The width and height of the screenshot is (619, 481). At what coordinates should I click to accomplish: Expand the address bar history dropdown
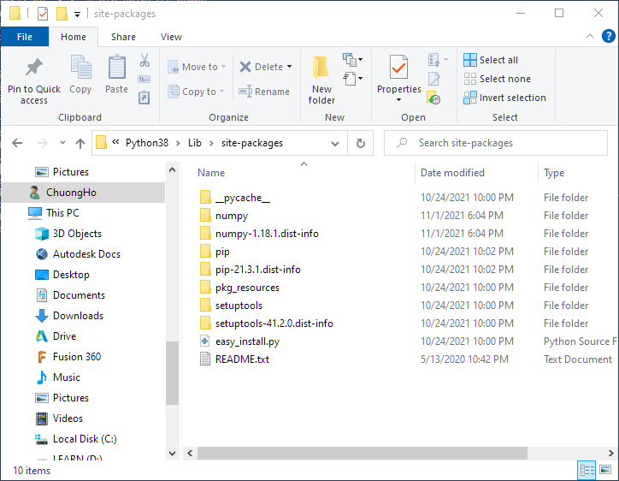(x=339, y=143)
